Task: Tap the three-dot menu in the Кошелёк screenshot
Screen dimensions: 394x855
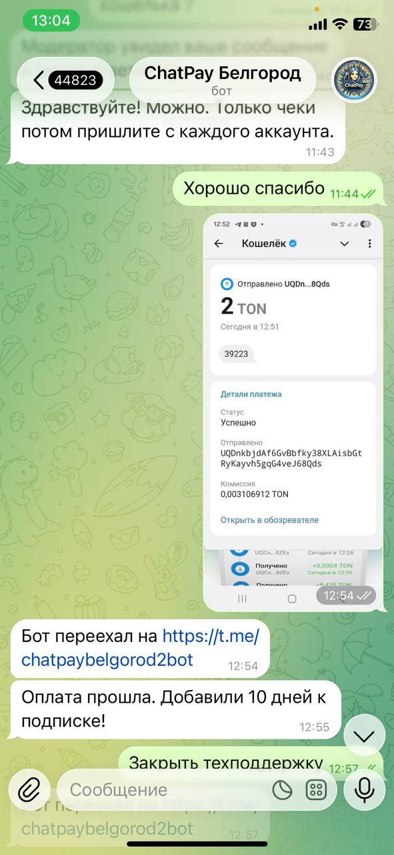Action: (369, 244)
